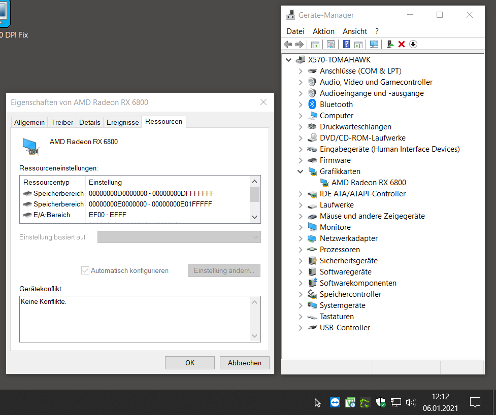Image resolution: width=496 pixels, height=415 pixels.
Task: Click the DVD/CD-ROM-Laufwerke disc icon
Action: point(312,138)
